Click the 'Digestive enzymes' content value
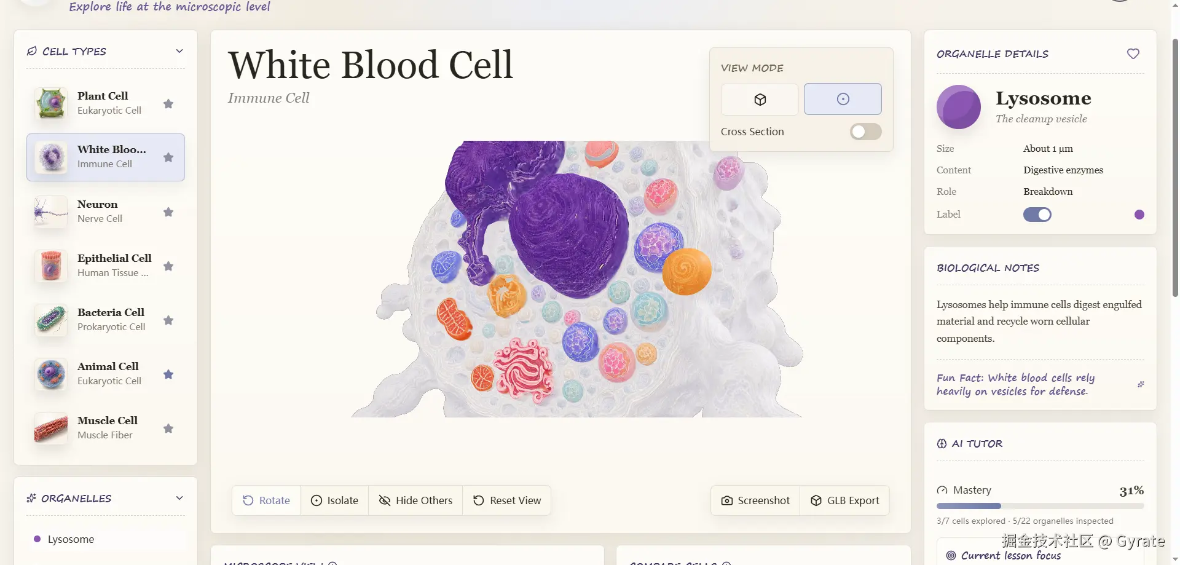This screenshot has height=565, width=1180. [1063, 170]
